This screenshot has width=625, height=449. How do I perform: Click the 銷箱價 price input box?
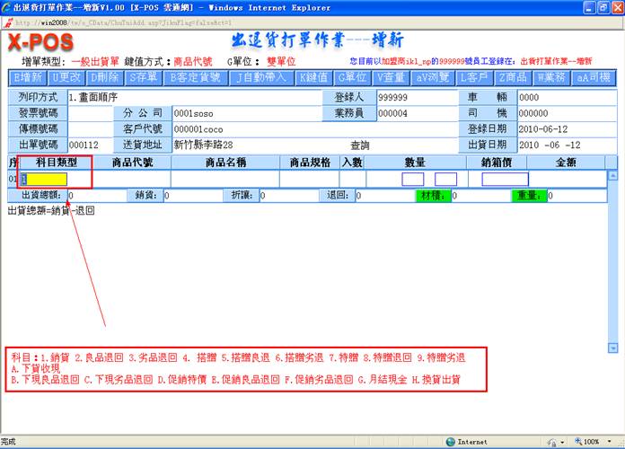pos(505,179)
